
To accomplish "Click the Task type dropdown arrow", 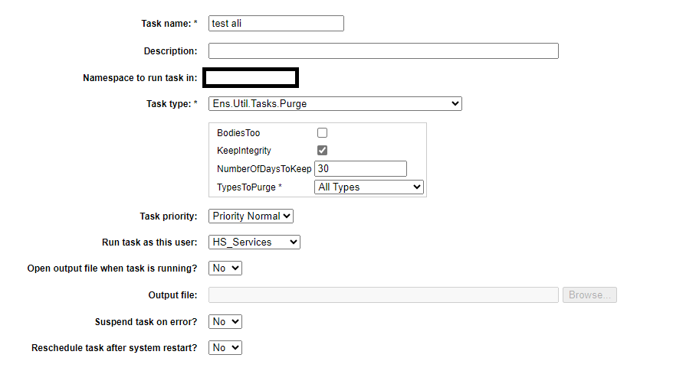I will coord(455,104).
